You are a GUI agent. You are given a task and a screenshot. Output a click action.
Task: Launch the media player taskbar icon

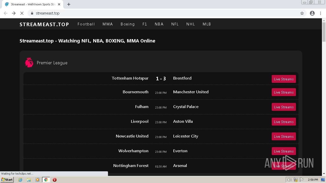pyautogui.click(x=37, y=180)
